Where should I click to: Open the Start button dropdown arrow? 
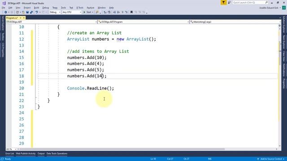tap(93, 12)
